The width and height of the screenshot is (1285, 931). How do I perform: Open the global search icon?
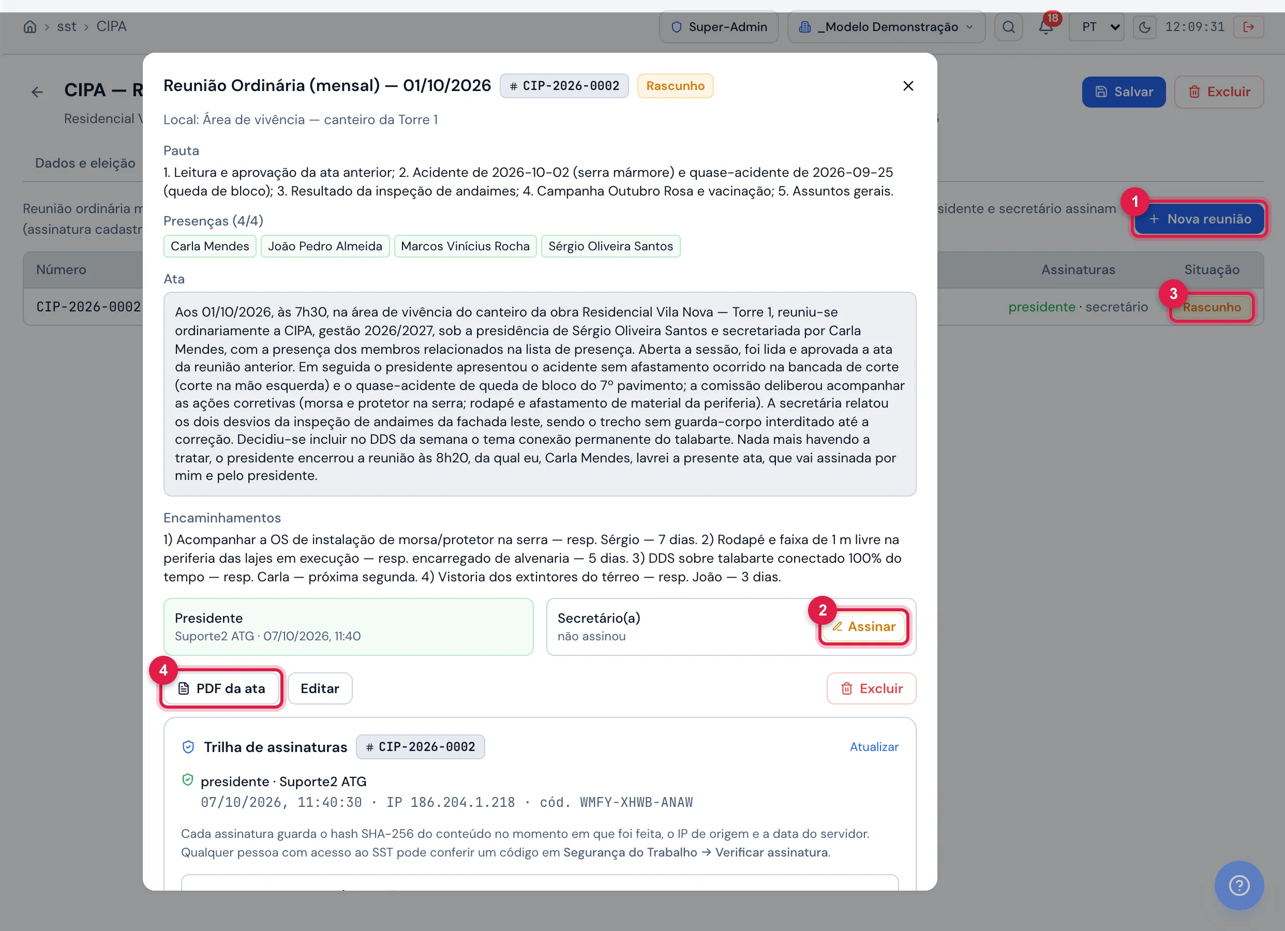[1009, 26]
